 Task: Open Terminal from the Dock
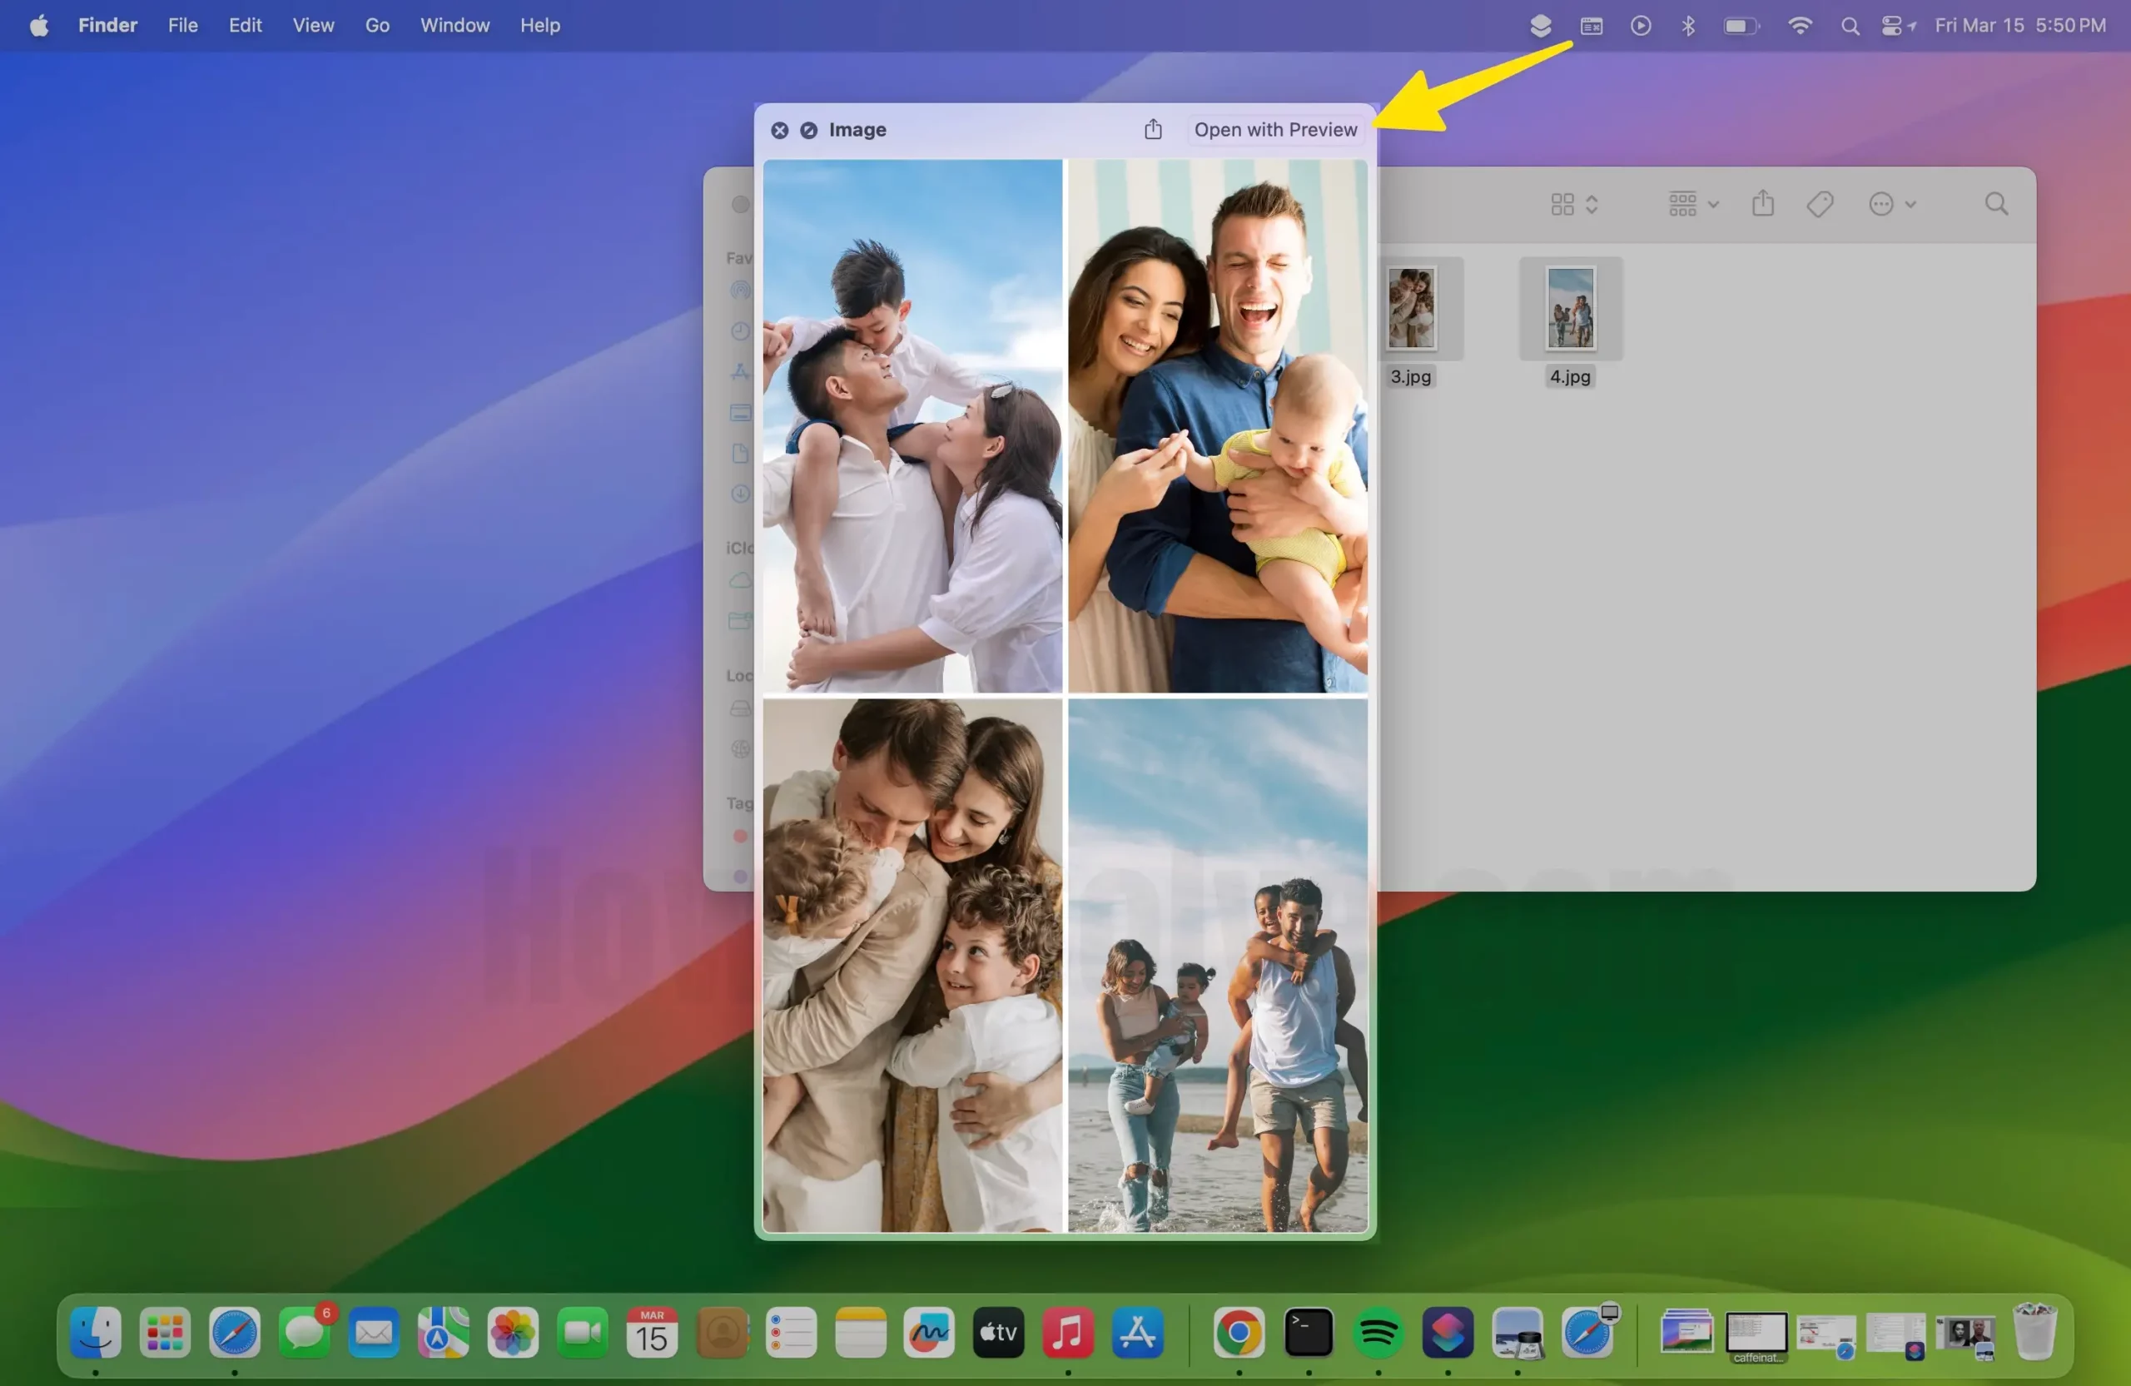tap(1309, 1332)
